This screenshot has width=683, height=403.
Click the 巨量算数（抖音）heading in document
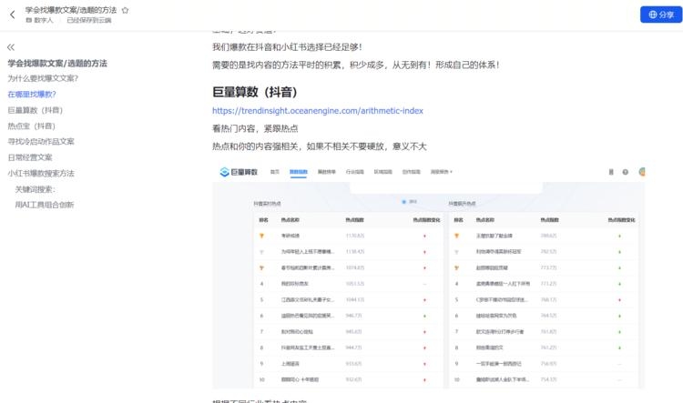255,92
